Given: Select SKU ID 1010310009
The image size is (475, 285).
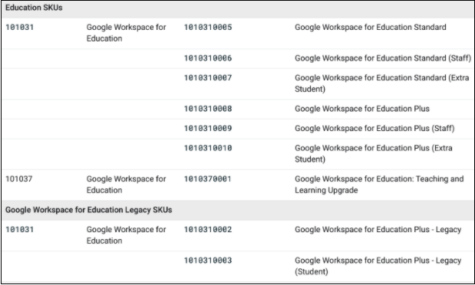Looking at the screenshot, I should click(x=208, y=128).
